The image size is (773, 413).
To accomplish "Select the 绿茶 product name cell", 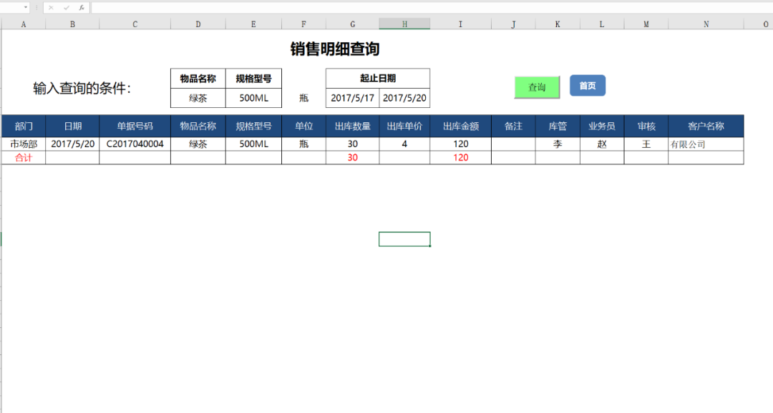I will tap(198, 98).
